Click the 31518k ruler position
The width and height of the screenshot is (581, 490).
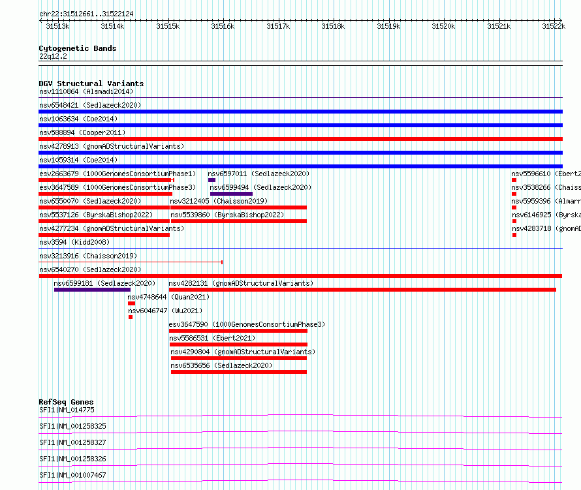tap(333, 26)
